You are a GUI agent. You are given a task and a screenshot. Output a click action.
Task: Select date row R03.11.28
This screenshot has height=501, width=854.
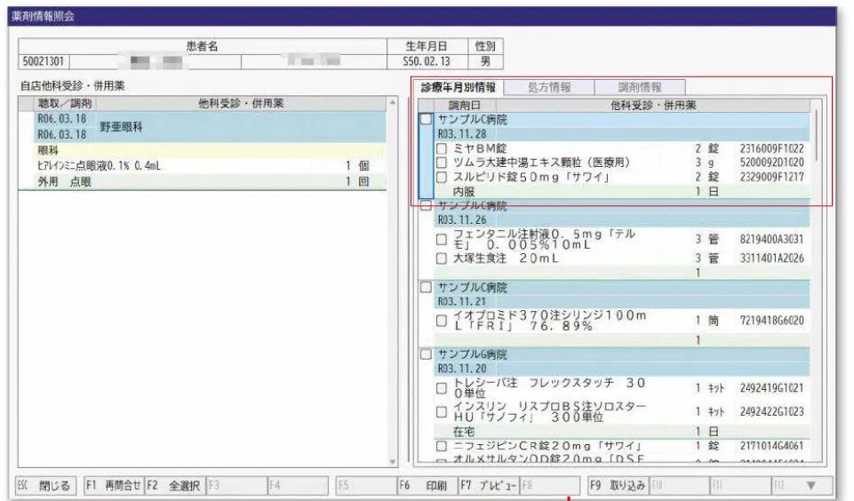point(622,134)
